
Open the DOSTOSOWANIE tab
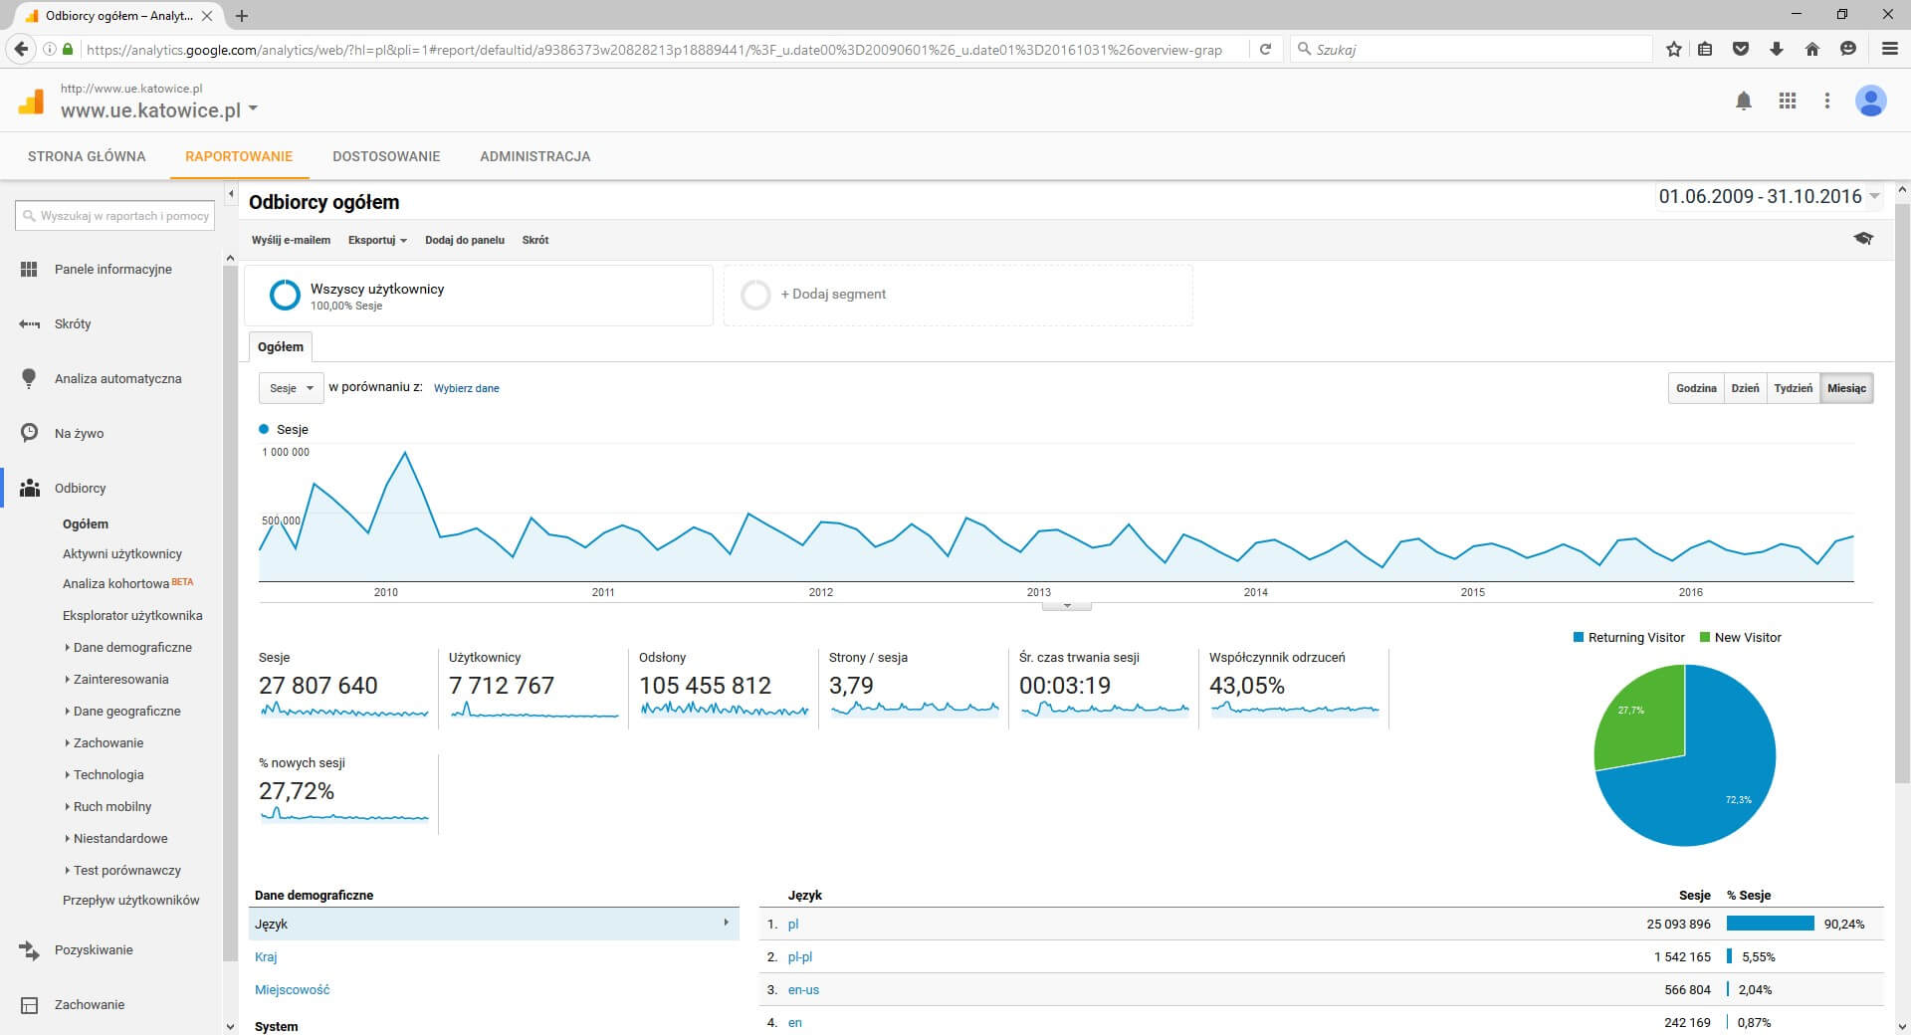386,156
